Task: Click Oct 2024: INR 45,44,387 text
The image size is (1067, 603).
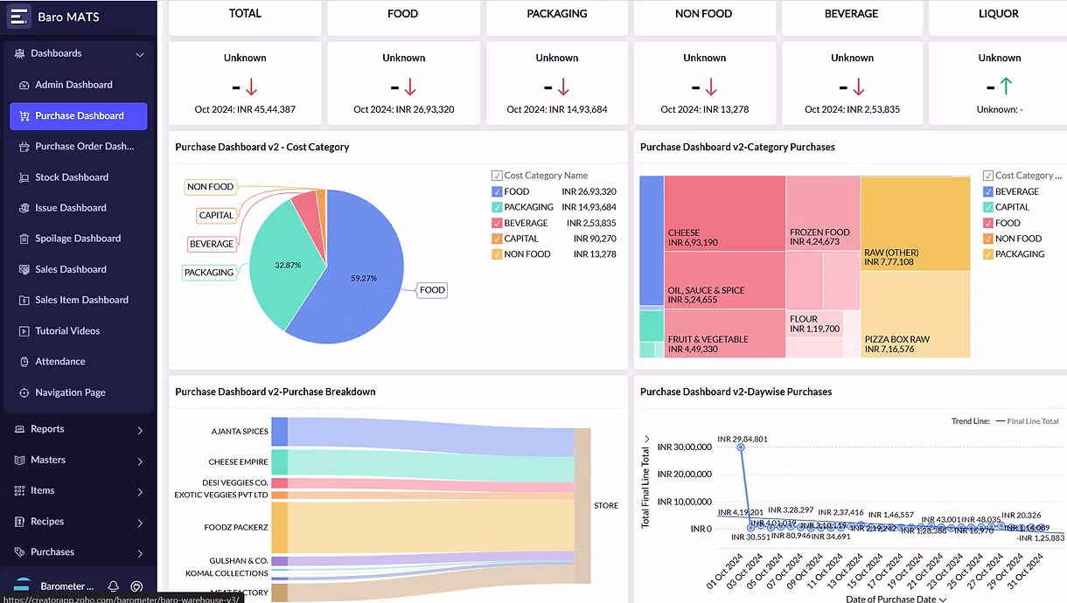Action: pyautogui.click(x=245, y=110)
